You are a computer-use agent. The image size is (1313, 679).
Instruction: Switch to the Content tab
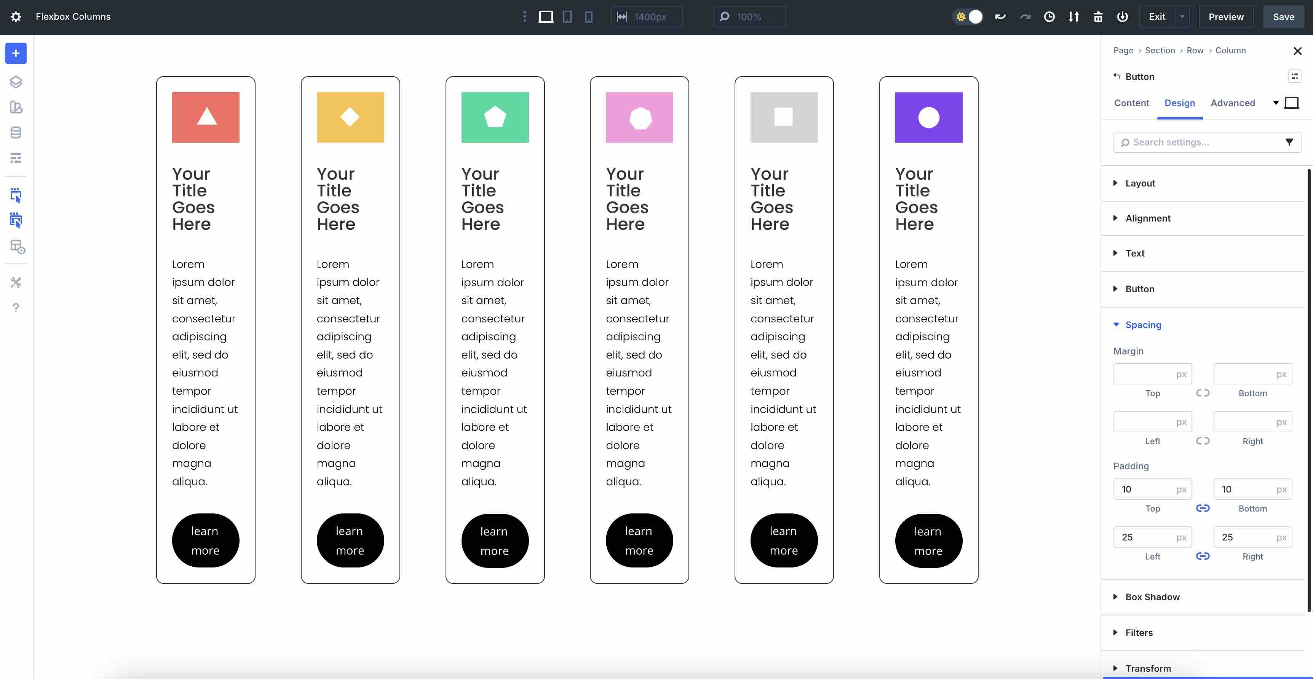click(x=1131, y=103)
